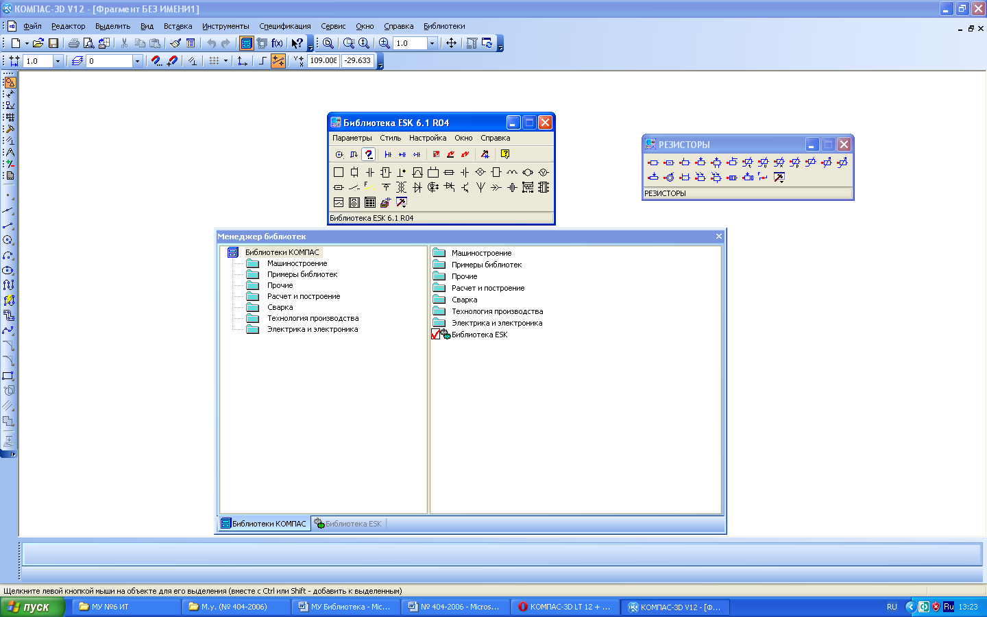Open the zoom scale 1.0 dropdown arrow

(432, 43)
